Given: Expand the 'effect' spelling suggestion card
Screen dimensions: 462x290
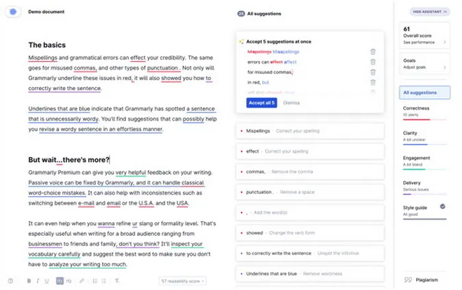Looking at the screenshot, I should coord(310,152).
